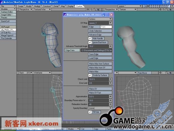Click Approximation value arrow control

pyautogui.click(x=110, y=96)
